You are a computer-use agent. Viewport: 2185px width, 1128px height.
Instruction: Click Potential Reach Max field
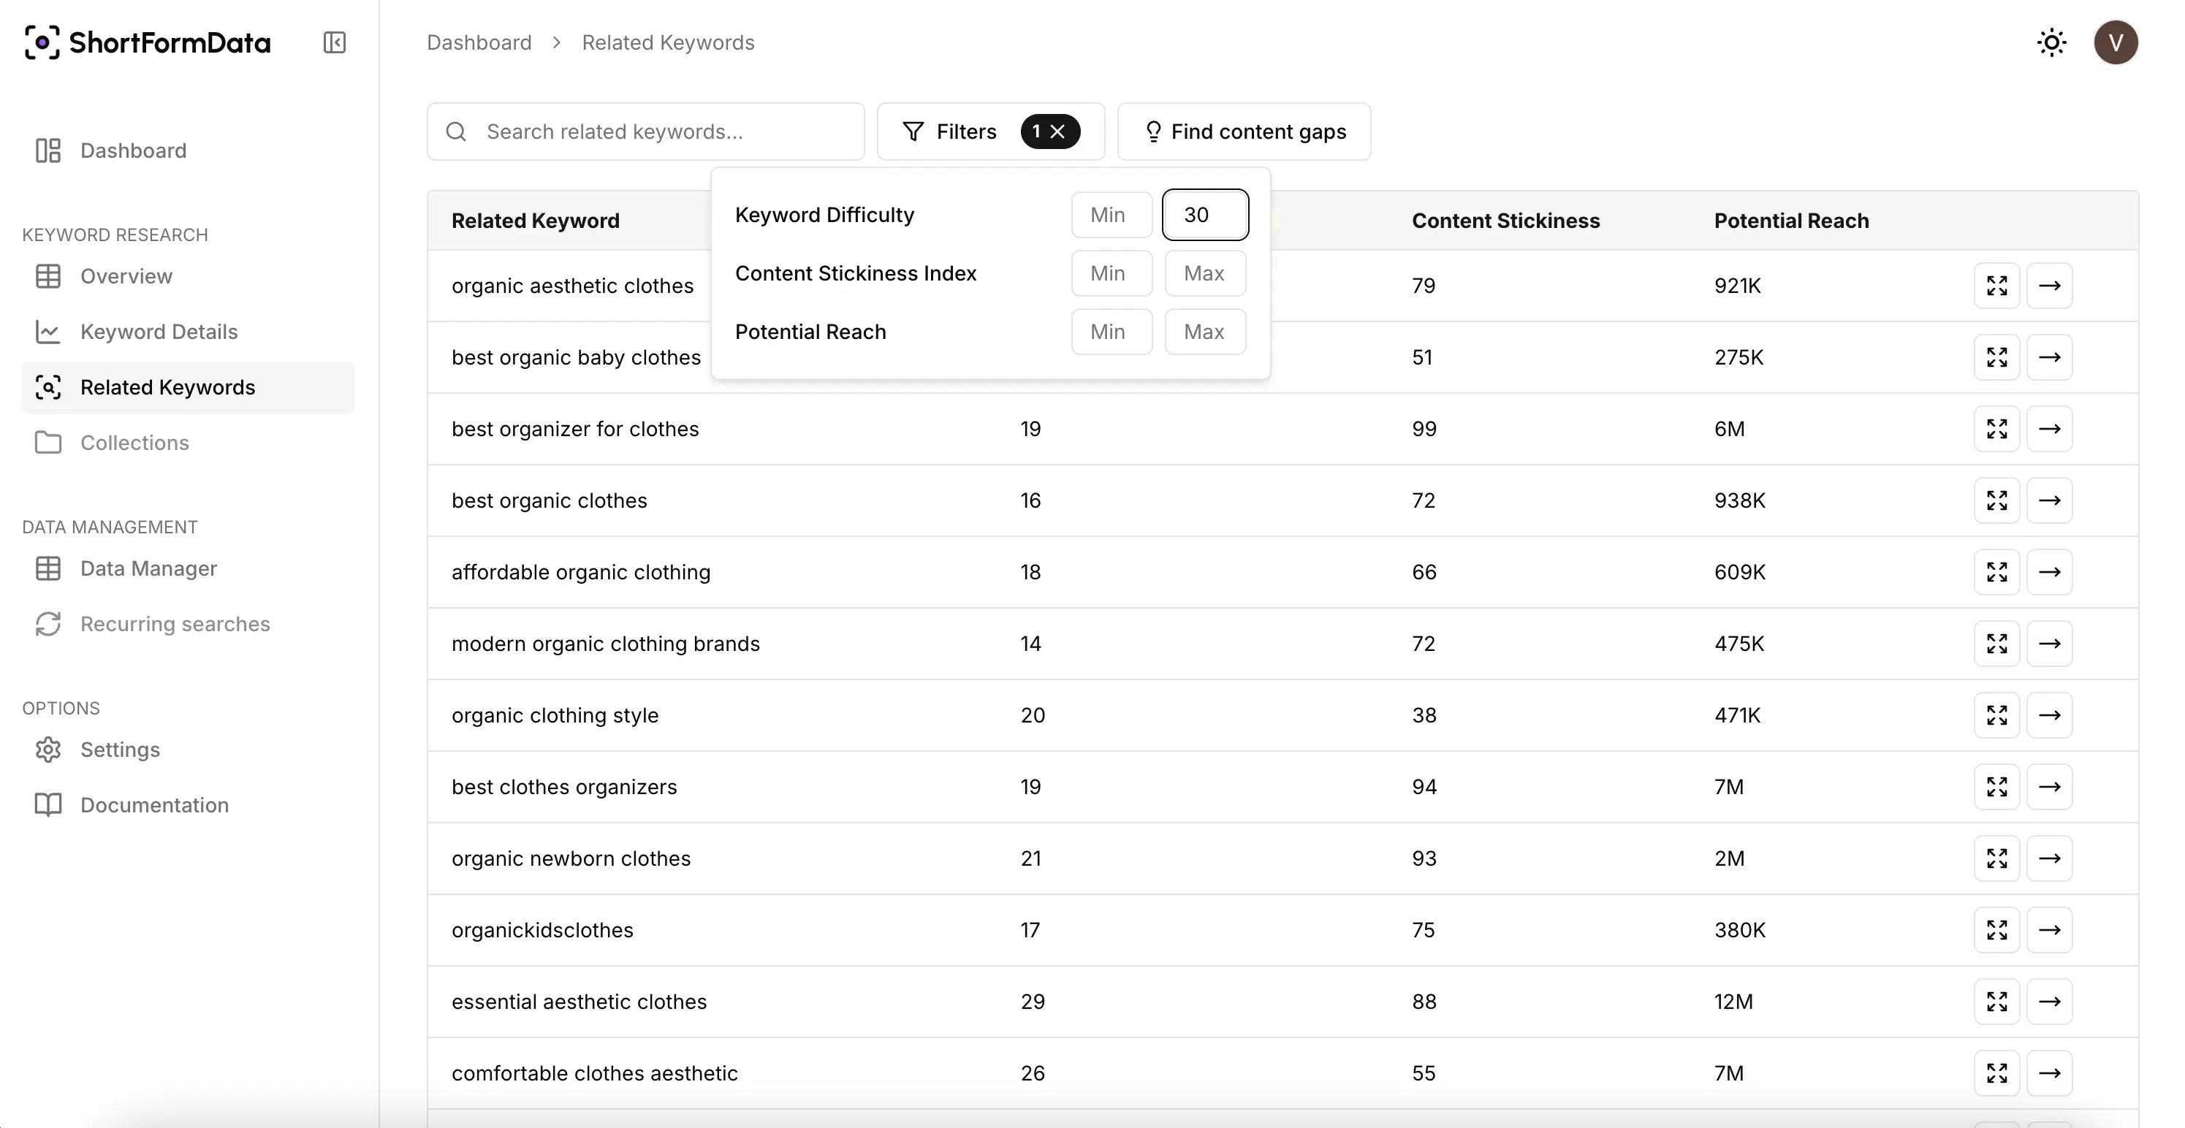point(1204,332)
